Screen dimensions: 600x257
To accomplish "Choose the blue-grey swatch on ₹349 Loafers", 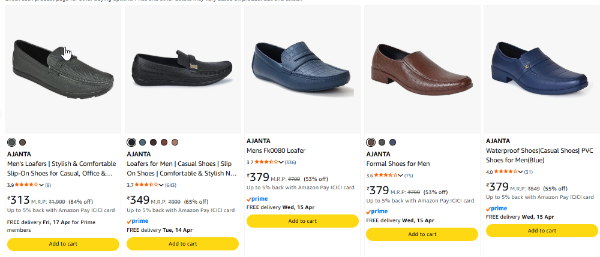I will coord(142,142).
